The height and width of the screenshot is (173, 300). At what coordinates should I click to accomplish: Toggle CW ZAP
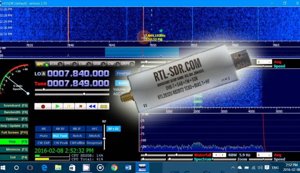coord(43,143)
